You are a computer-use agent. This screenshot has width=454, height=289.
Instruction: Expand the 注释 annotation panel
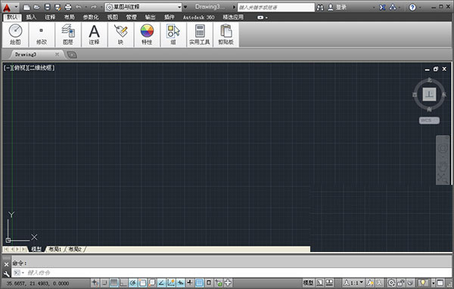pos(94,35)
